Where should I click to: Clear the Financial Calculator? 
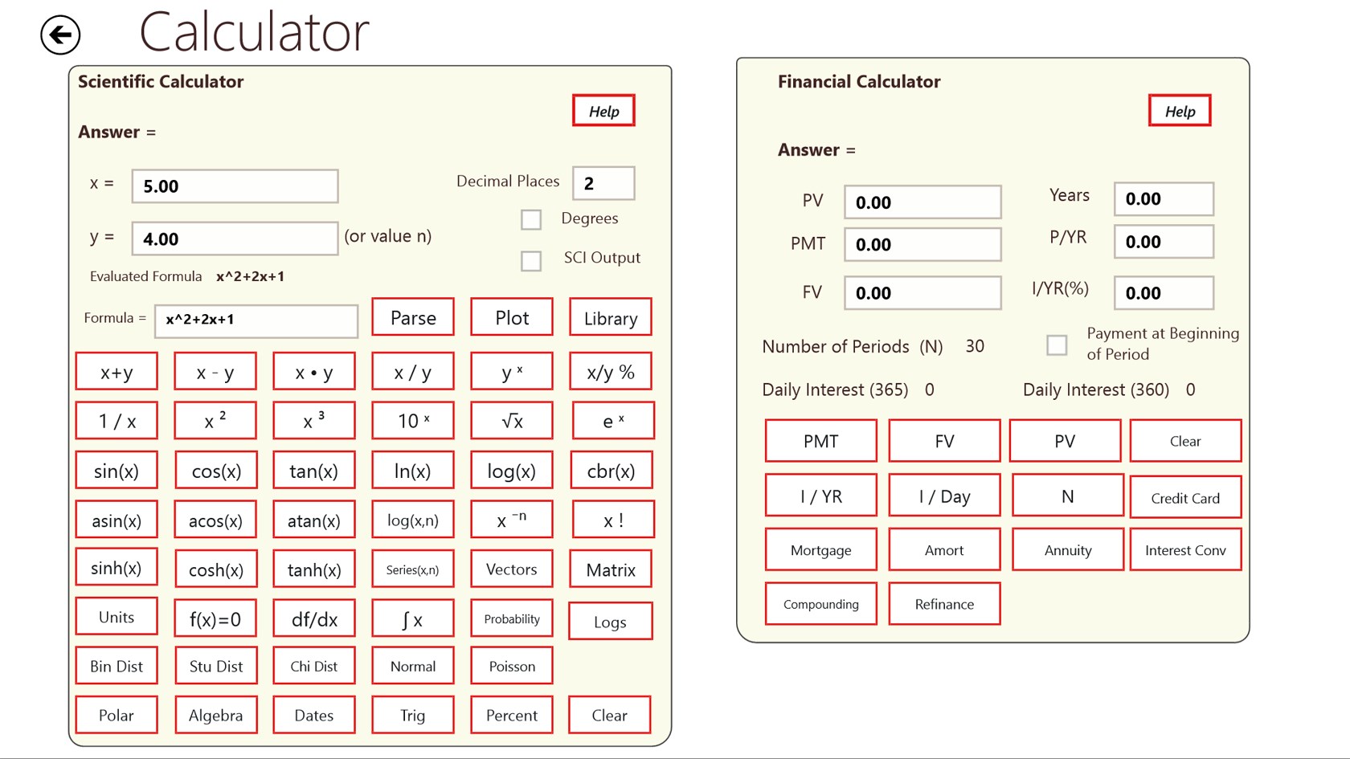pos(1185,440)
